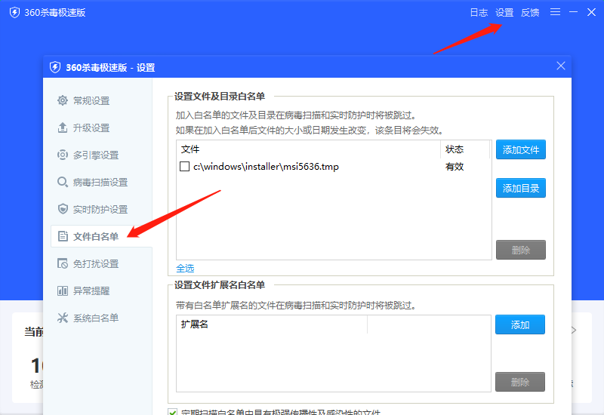Image resolution: width=604 pixels, height=415 pixels.
Task: Click the 360 shield logo in main window
Action: click(x=14, y=12)
